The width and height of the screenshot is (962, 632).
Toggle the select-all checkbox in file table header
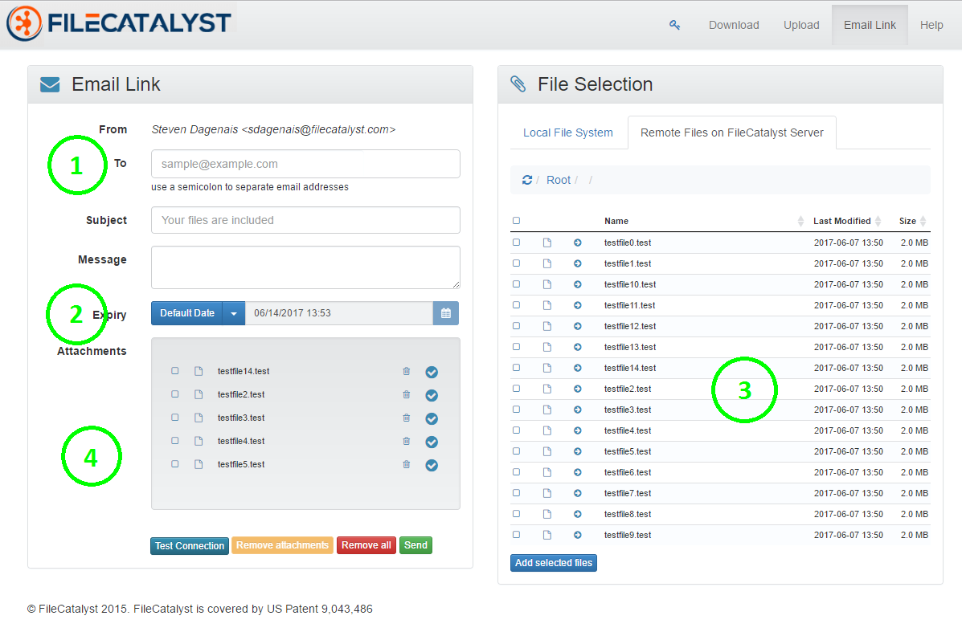516,221
